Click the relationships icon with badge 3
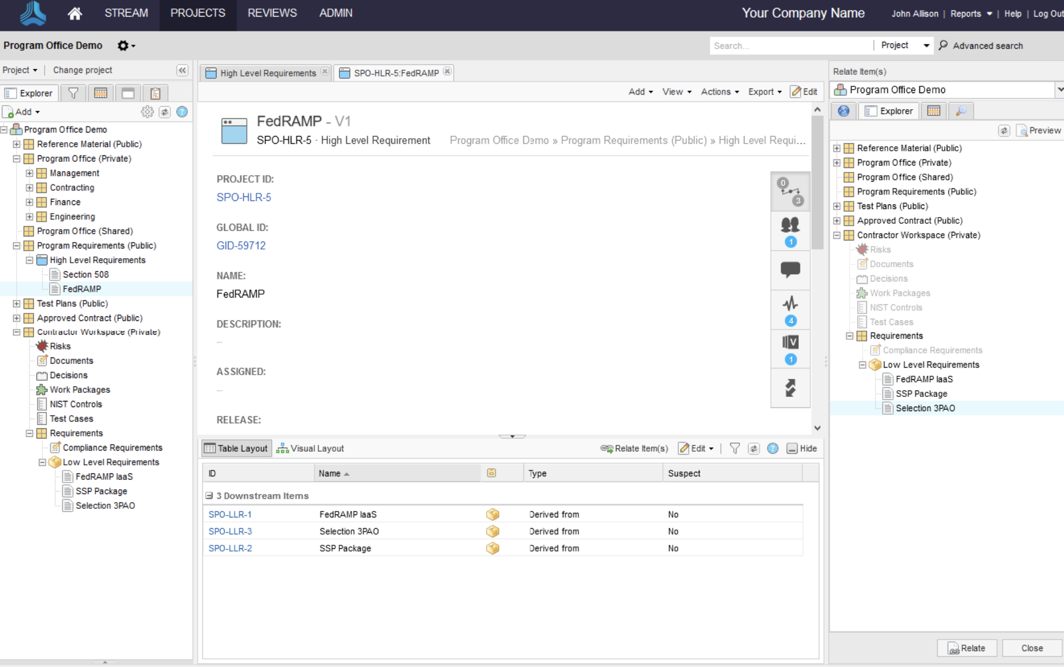The height and width of the screenshot is (667, 1064). (x=790, y=191)
